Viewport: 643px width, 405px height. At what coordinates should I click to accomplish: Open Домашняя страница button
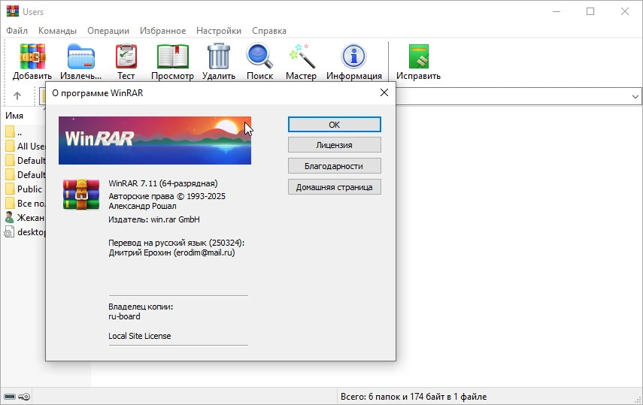(x=334, y=187)
